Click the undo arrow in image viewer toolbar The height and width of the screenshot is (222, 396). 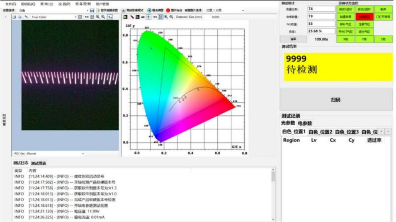[x=26, y=17]
